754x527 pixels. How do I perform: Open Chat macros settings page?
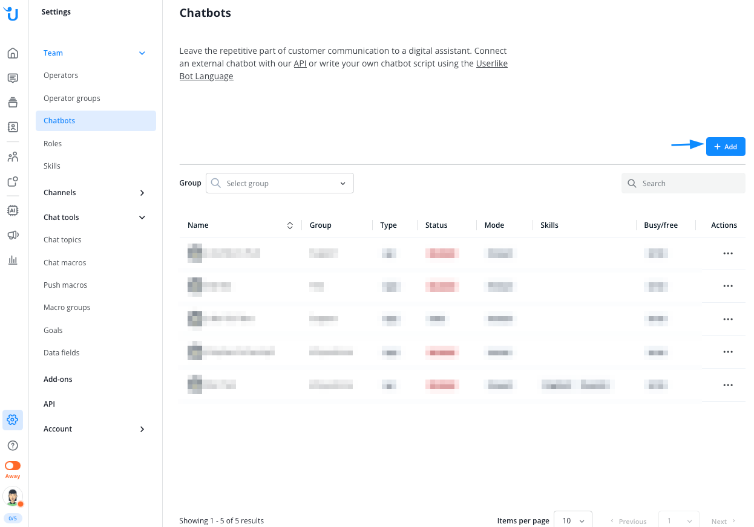(x=65, y=262)
